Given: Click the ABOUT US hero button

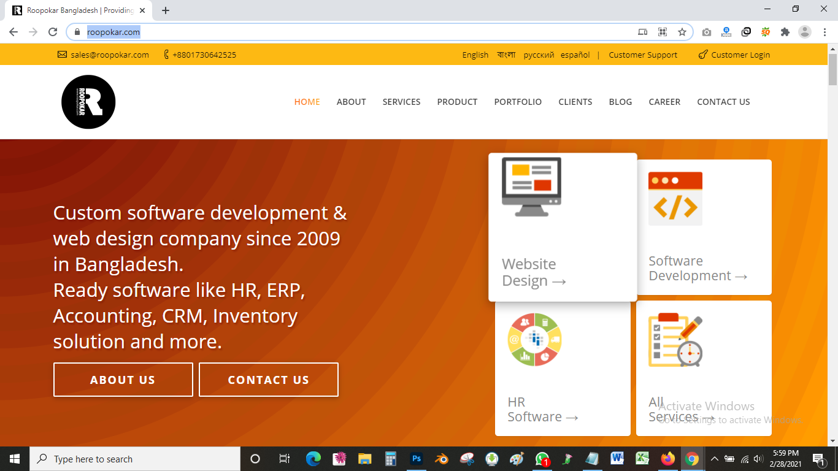Looking at the screenshot, I should point(123,380).
